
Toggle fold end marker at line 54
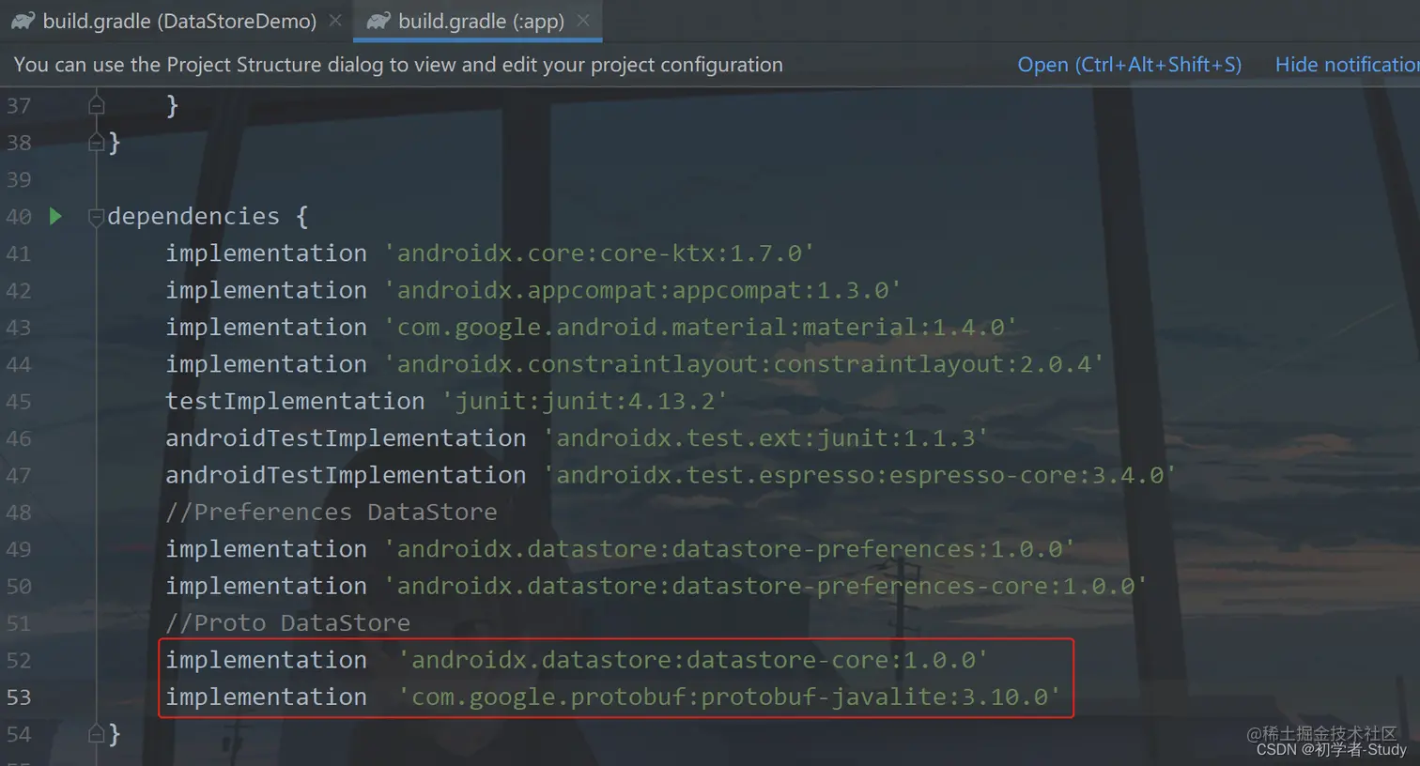(96, 734)
